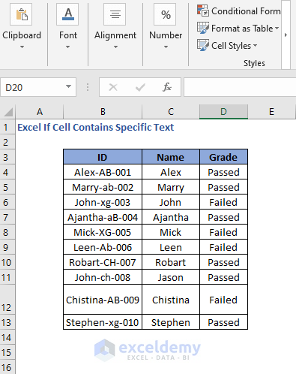
Task: Click the Conditional Formatting icon
Action: click(202, 11)
